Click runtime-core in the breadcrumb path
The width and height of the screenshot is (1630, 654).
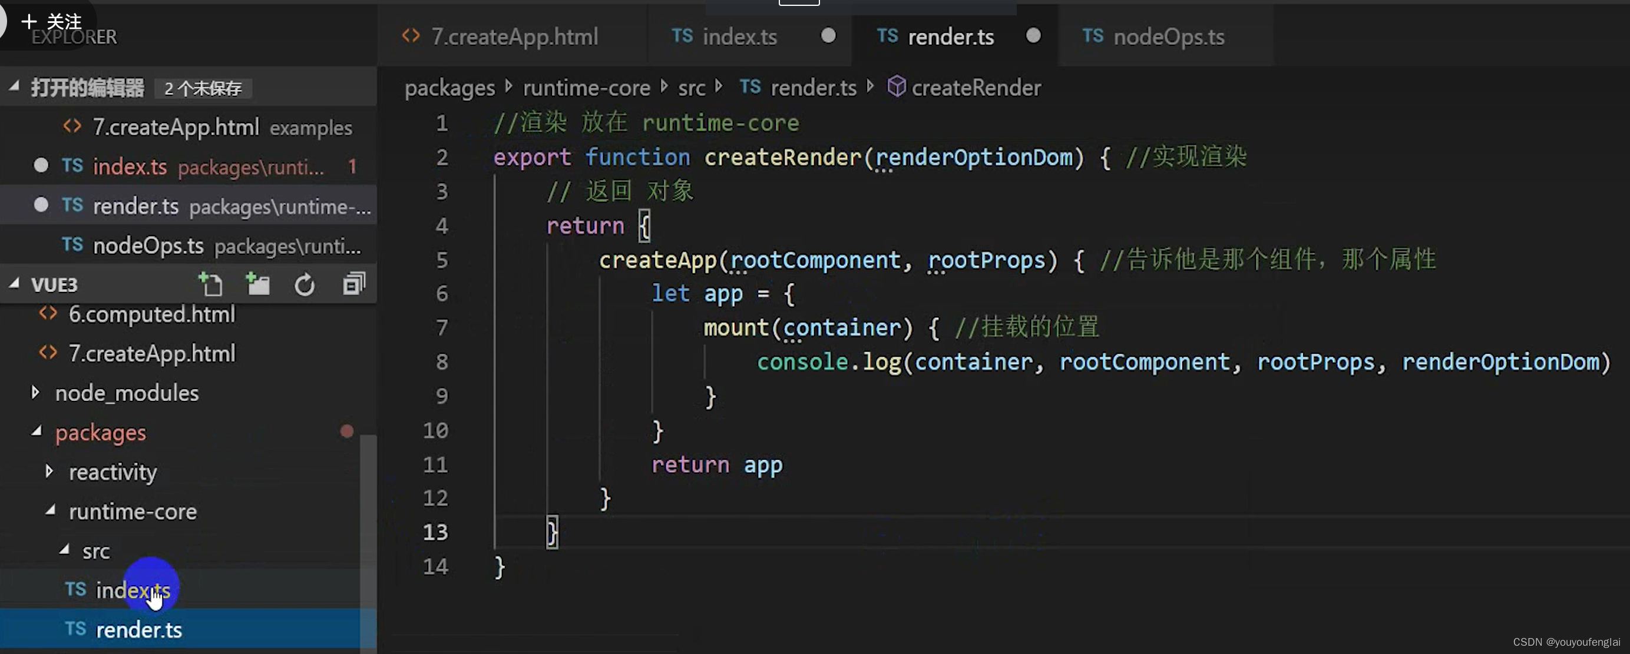point(587,88)
